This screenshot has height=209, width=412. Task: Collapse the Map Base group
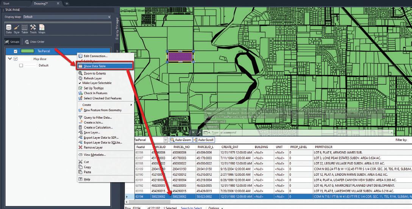pos(10,59)
